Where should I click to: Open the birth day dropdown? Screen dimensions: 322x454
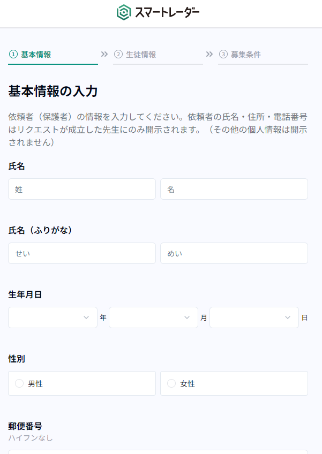click(254, 317)
